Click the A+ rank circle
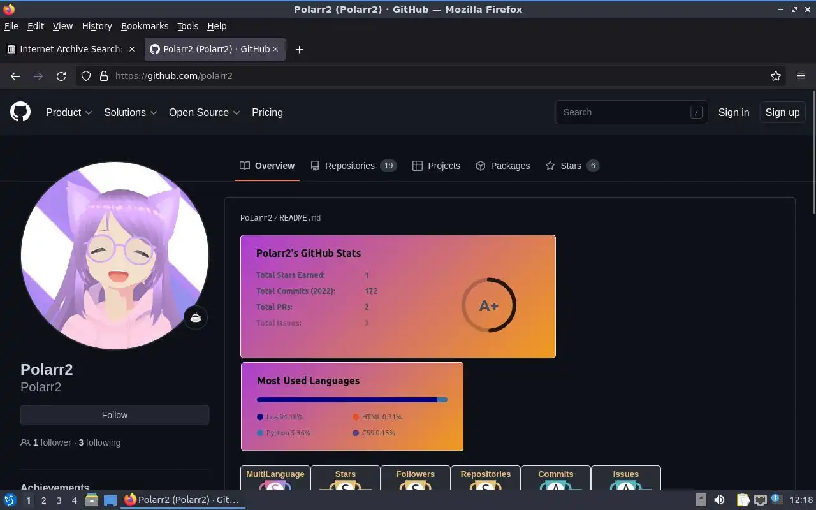The width and height of the screenshot is (816, 510). (489, 305)
